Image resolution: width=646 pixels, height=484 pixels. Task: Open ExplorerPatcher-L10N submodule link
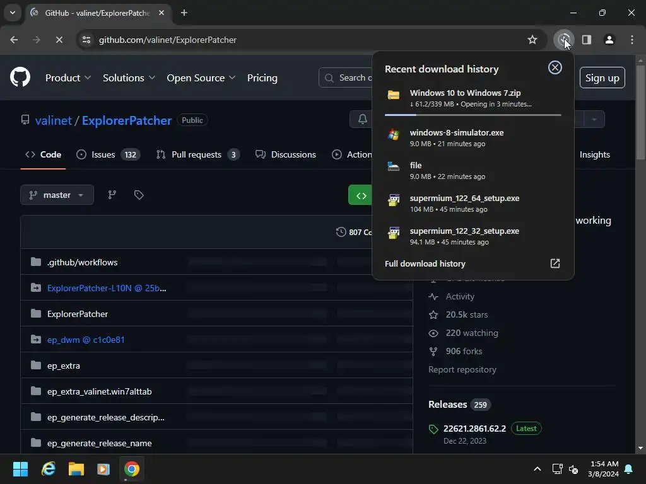click(107, 288)
